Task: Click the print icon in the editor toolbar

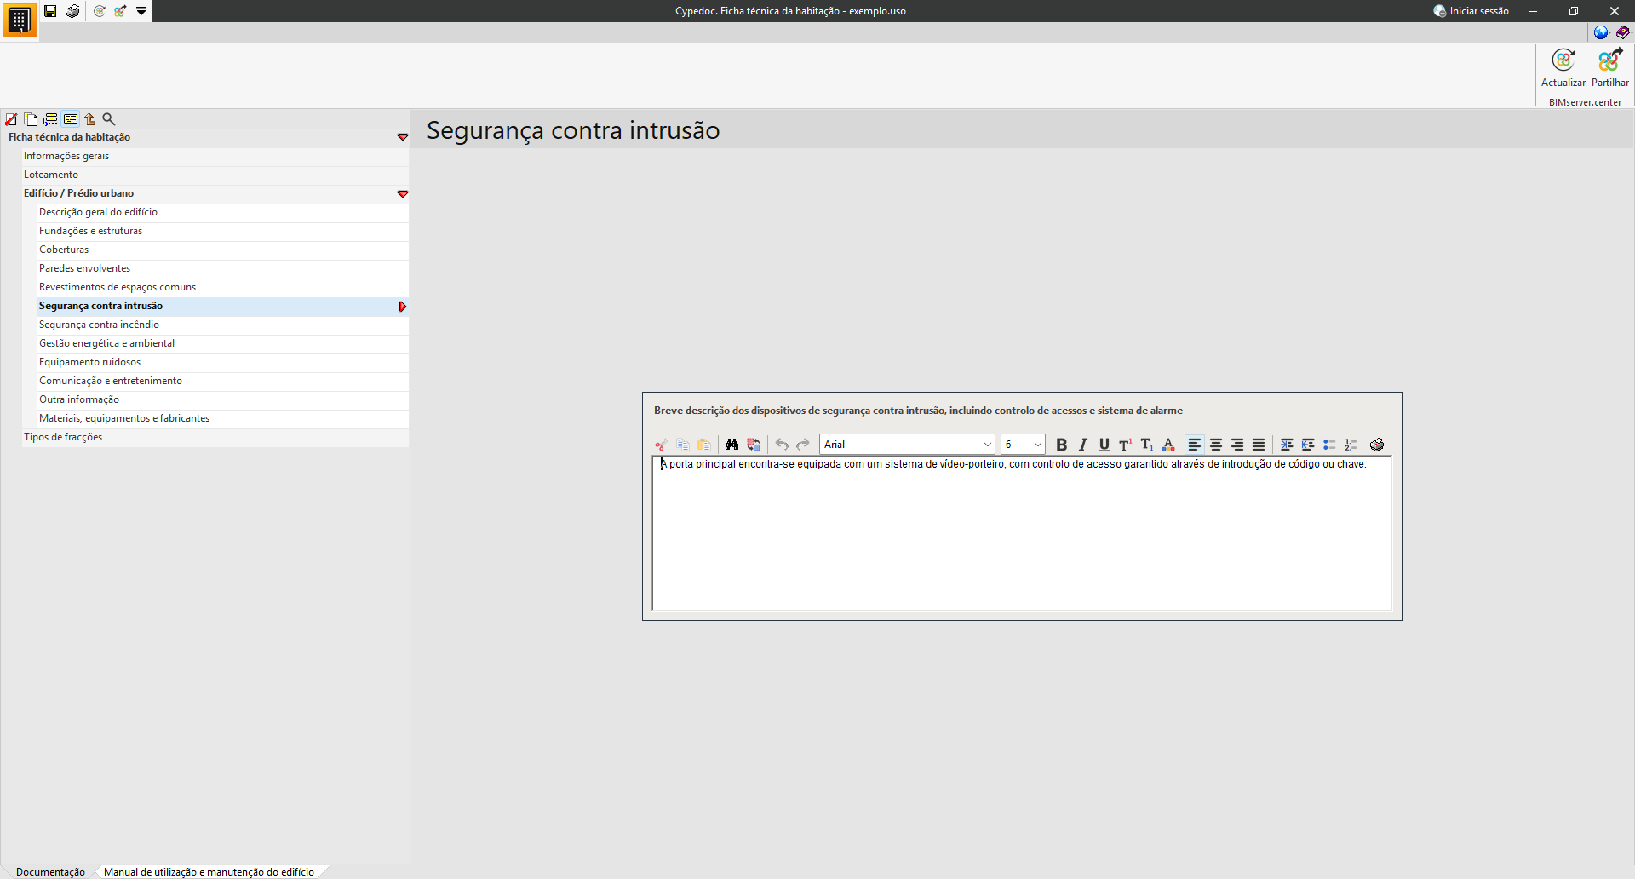Action: [x=1377, y=445]
